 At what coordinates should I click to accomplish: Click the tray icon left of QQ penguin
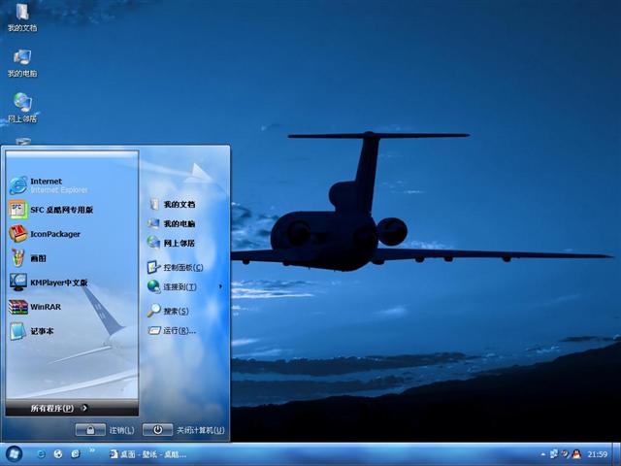pos(565,454)
